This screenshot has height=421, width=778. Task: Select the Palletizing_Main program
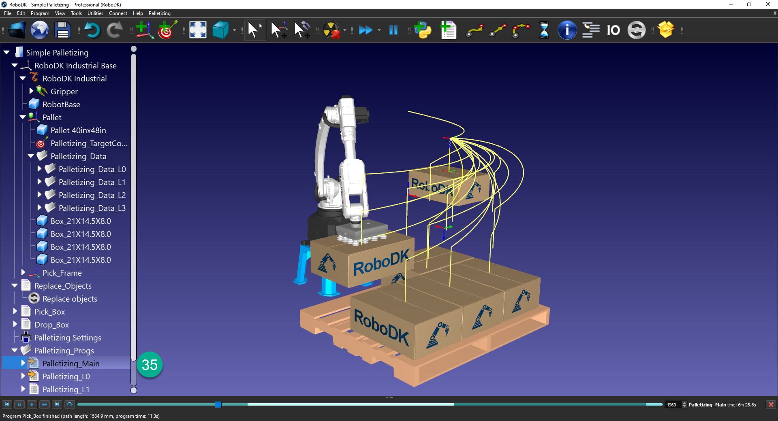coord(71,363)
